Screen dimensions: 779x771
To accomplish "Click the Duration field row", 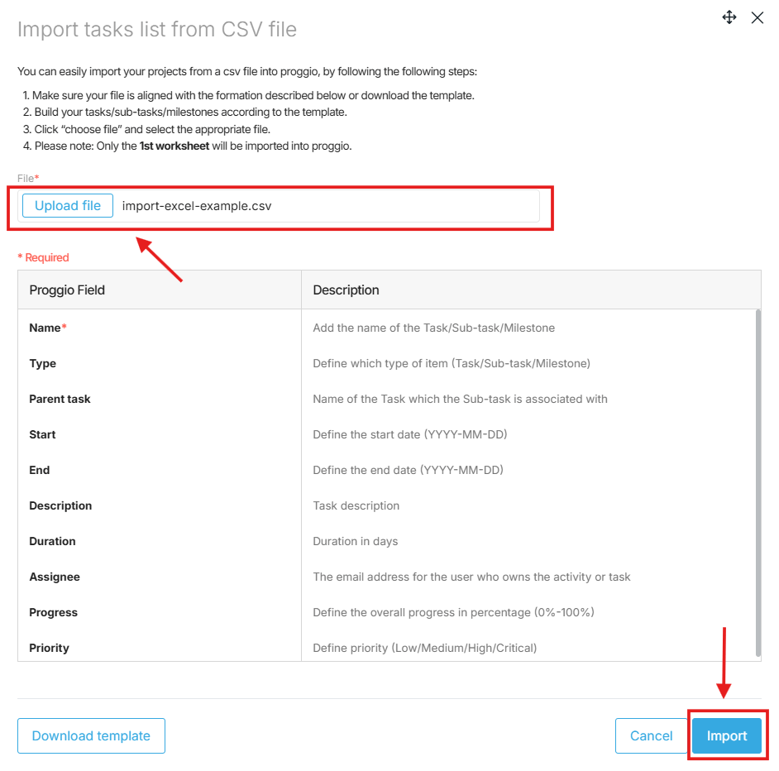I will pos(386,541).
